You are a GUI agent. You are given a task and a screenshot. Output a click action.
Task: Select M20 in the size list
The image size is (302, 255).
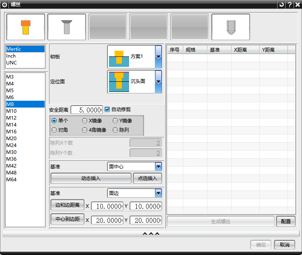point(25,139)
